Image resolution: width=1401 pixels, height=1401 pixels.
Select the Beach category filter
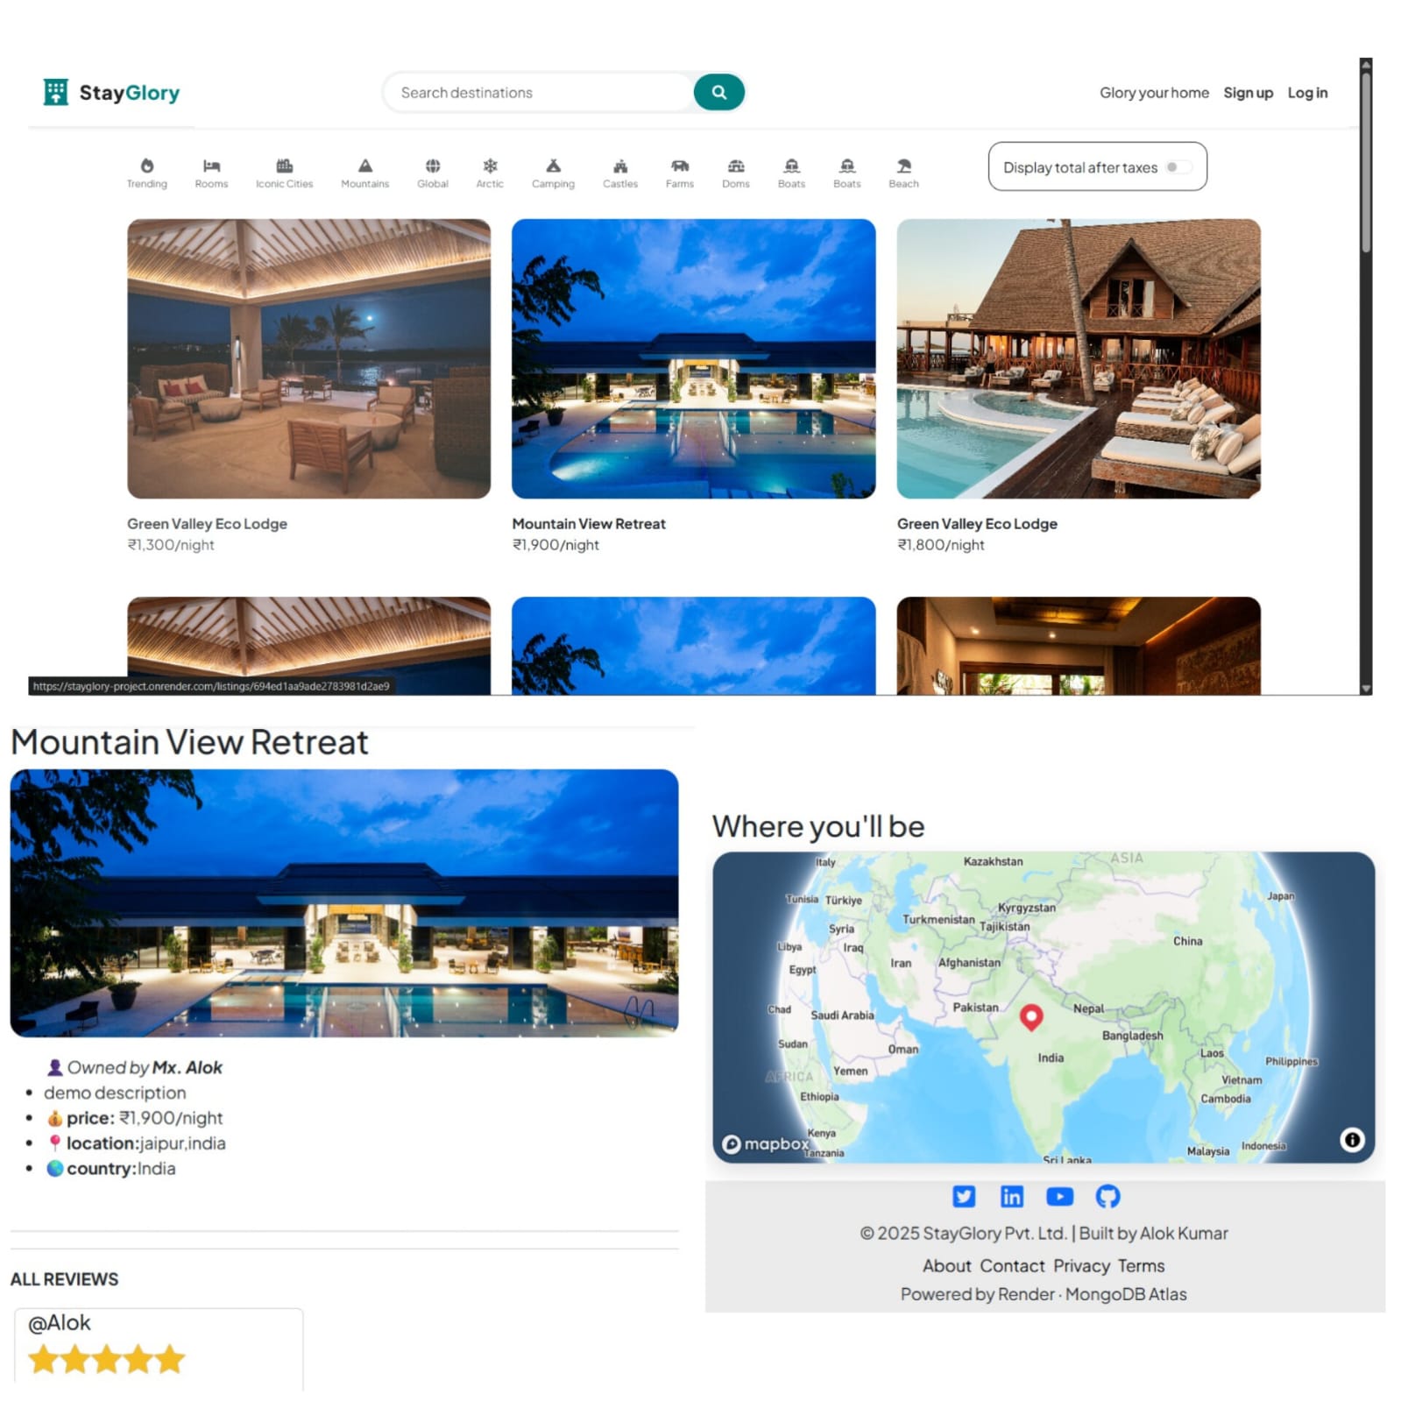point(903,173)
